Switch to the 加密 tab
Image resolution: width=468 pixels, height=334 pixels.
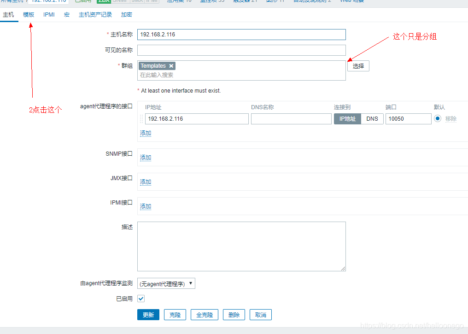click(127, 15)
